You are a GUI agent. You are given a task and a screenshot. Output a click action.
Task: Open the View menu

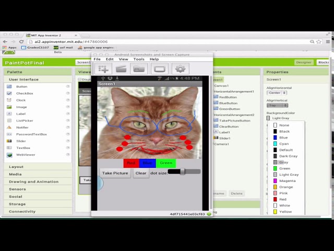pyautogui.click(x=123, y=59)
